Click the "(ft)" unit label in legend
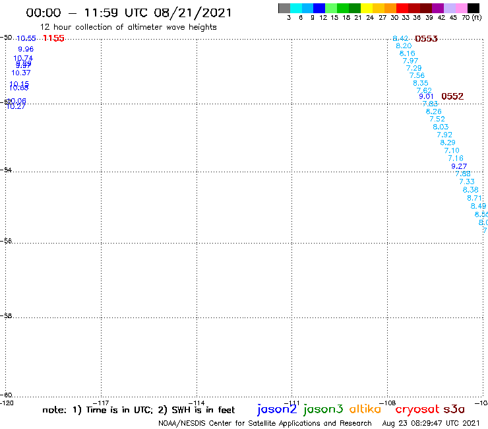The image size is (488, 429). (477, 17)
